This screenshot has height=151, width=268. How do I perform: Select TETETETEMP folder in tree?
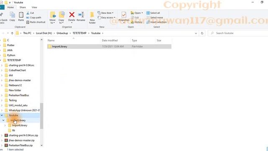click(x=14, y=60)
